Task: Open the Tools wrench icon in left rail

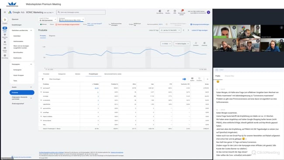Action: coord(5,42)
